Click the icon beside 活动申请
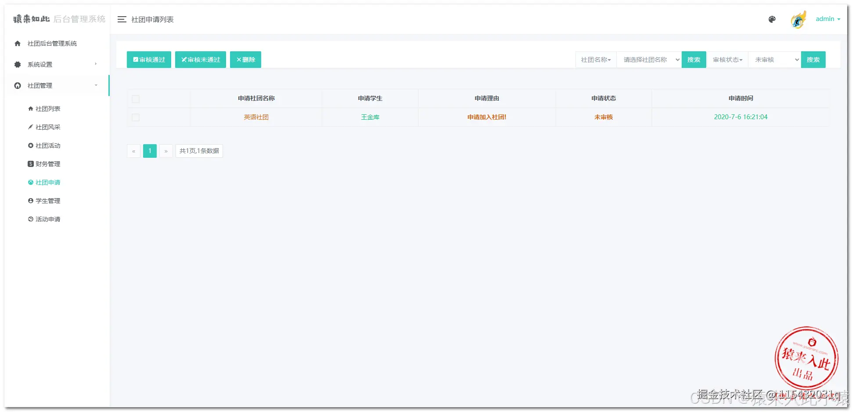The image size is (852, 412). tap(31, 219)
